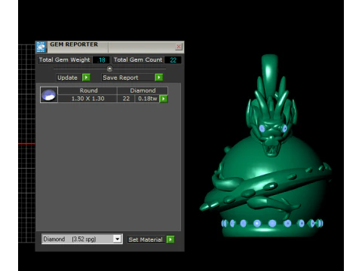This screenshot has width=362, height=271.
Task: Click the gem quantity cell showing 22 in row
Action: 126,99
